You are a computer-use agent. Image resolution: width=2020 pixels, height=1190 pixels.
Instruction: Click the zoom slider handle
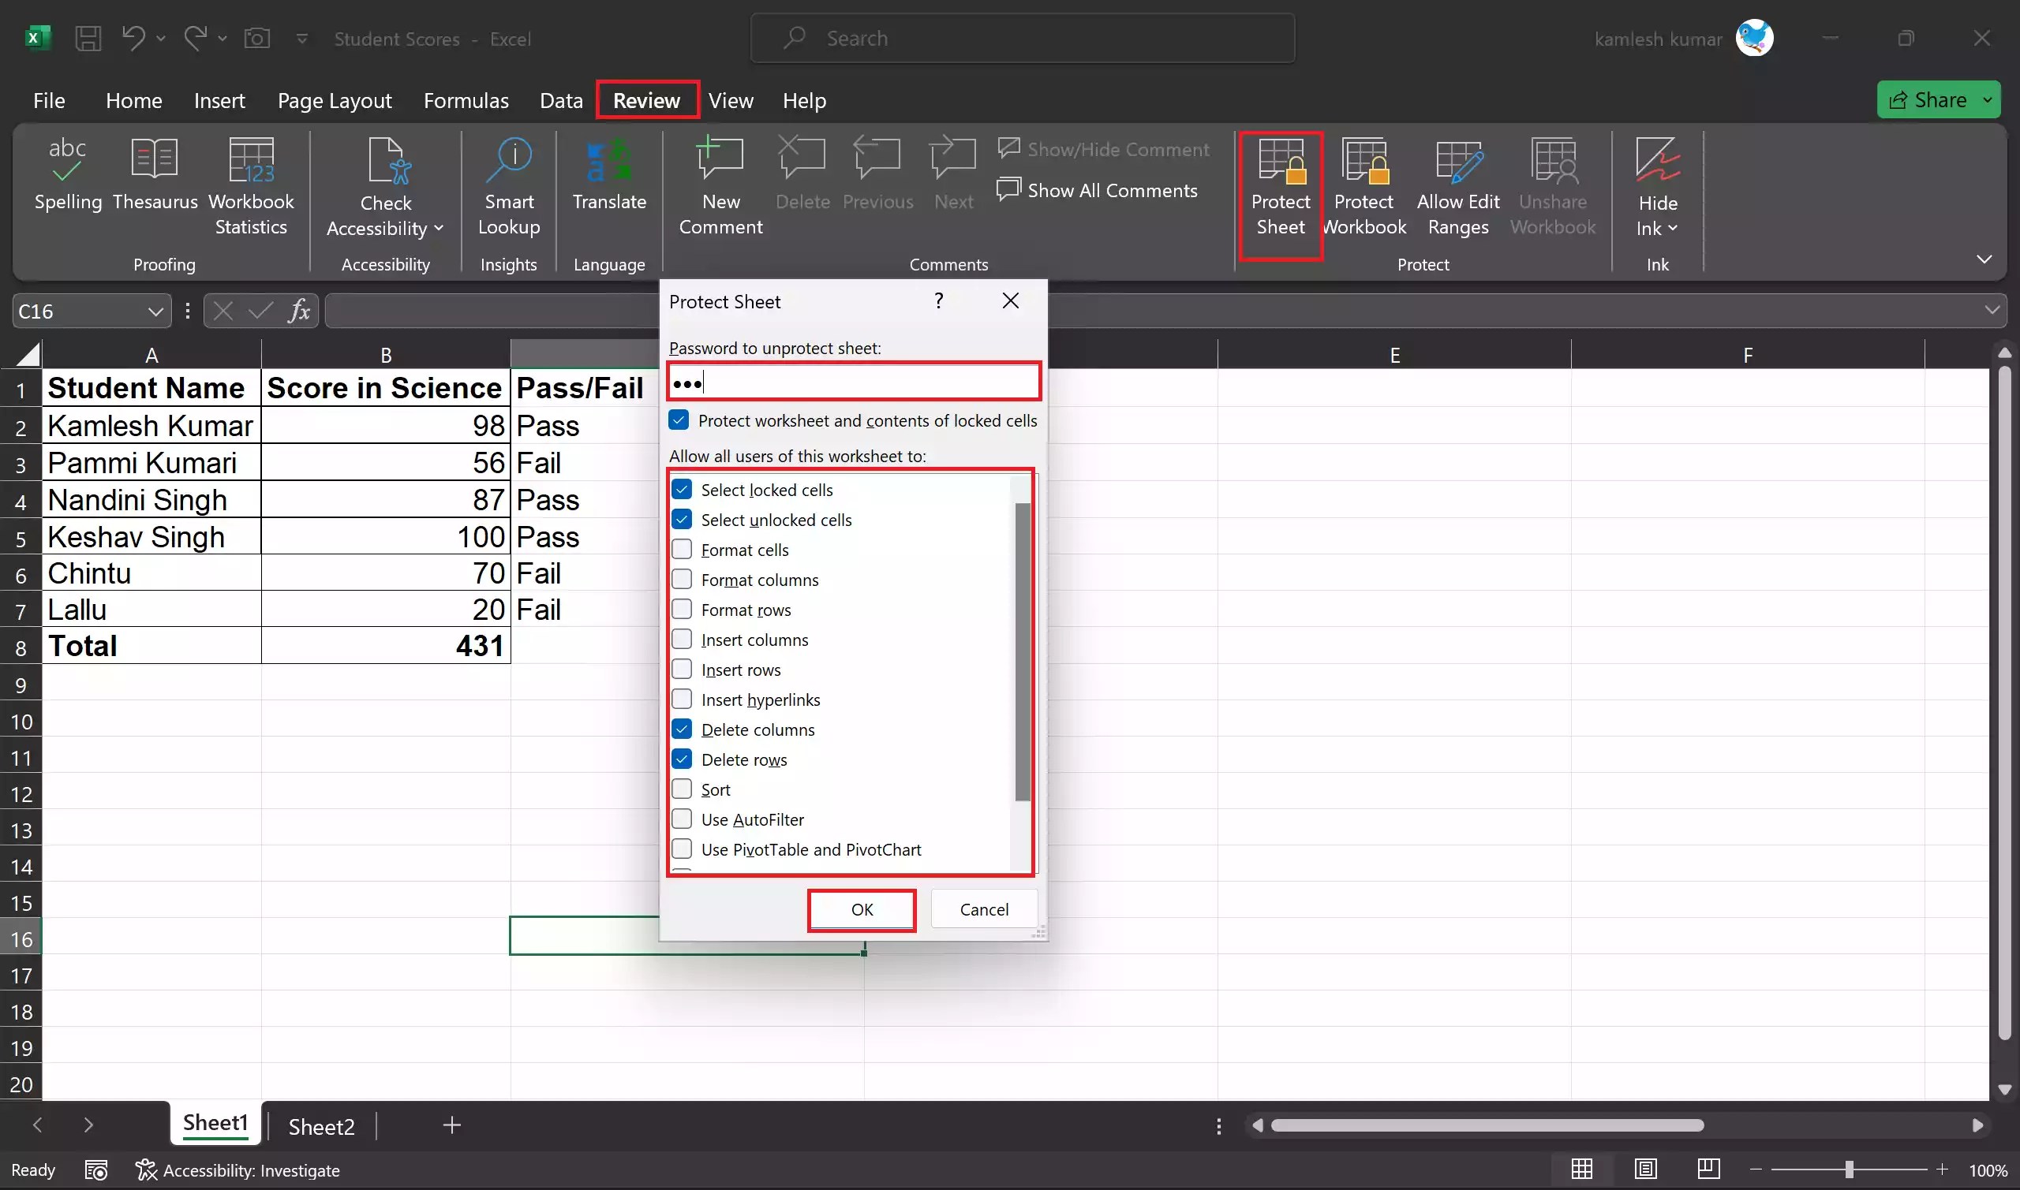1848,1170
